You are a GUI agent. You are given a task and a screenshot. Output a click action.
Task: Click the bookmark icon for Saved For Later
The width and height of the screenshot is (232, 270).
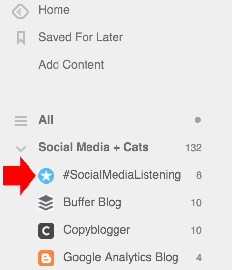coord(21,38)
